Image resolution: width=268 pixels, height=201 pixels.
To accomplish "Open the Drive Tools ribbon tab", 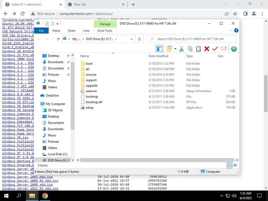I will pyautogui.click(x=105, y=31).
